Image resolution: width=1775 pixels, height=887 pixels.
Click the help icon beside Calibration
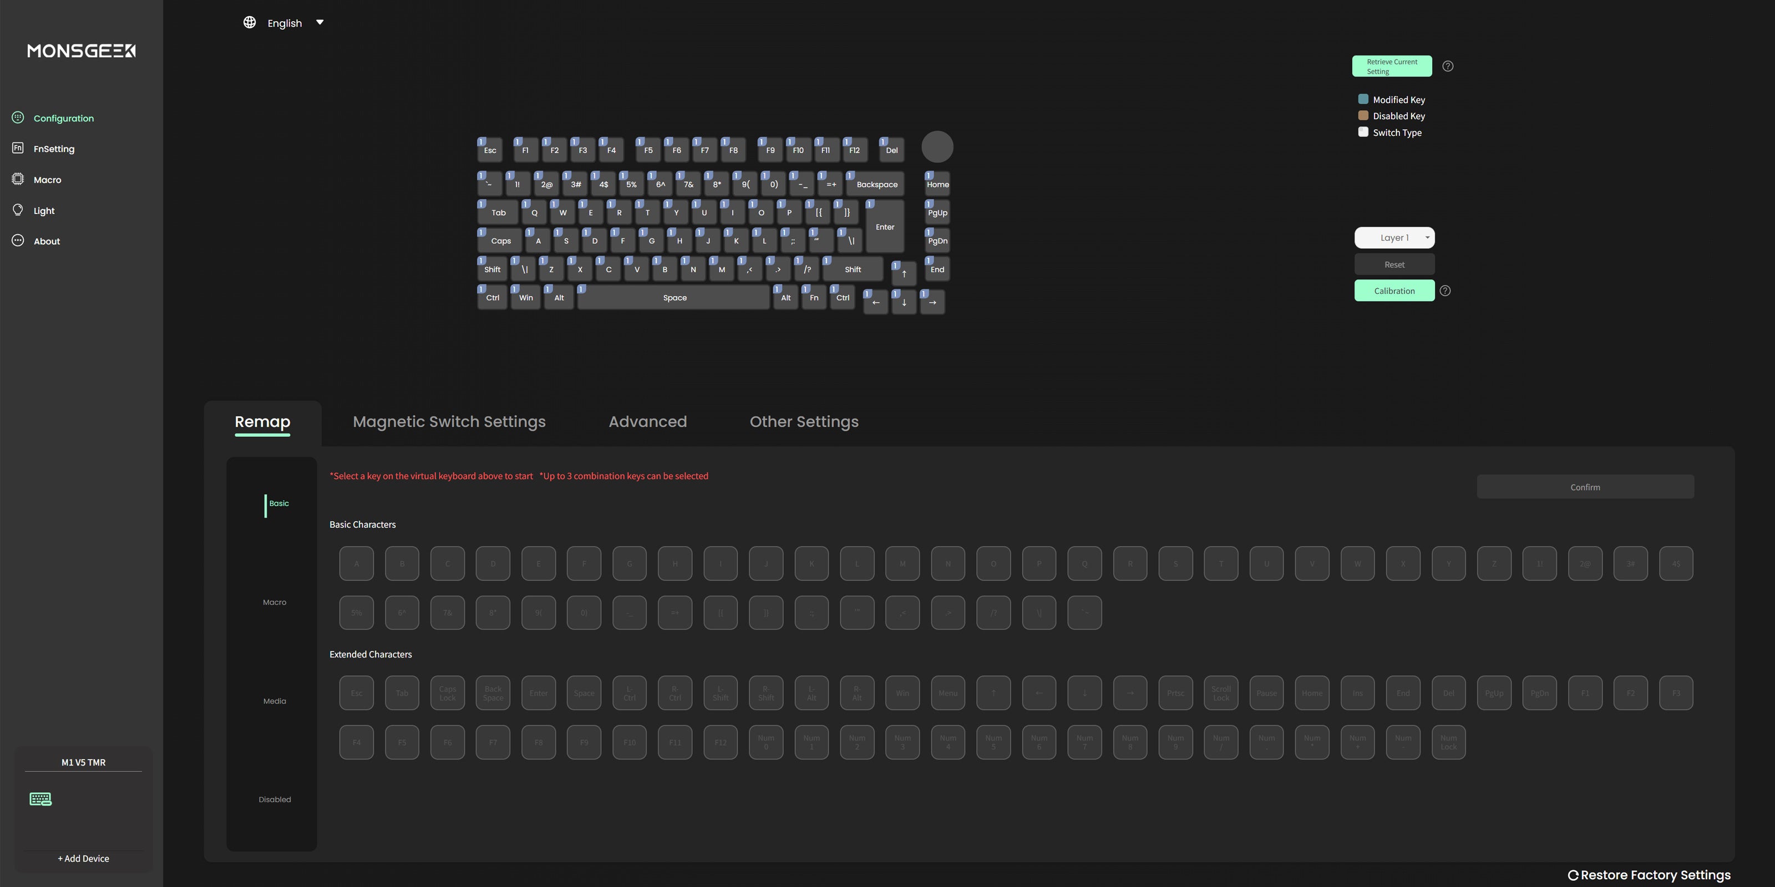point(1445,290)
